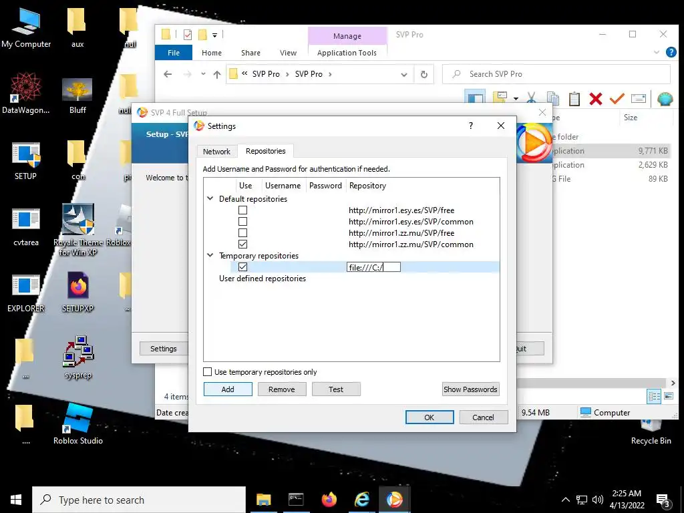The width and height of the screenshot is (684, 513).
Task: Click the Test repository button
Action: tap(336, 389)
